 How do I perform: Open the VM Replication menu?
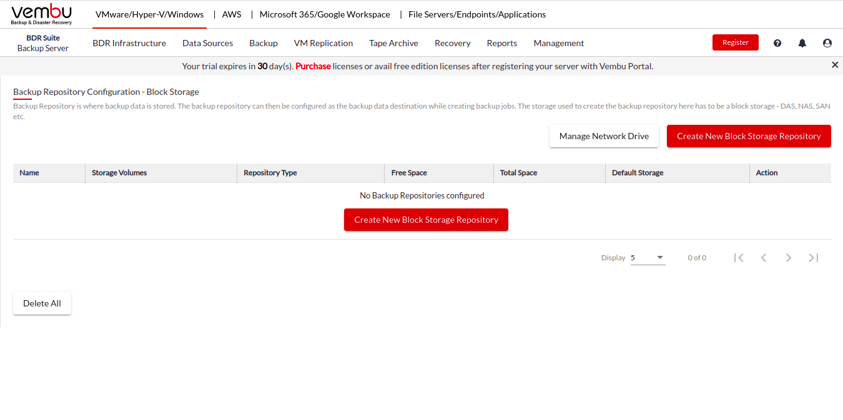point(323,43)
